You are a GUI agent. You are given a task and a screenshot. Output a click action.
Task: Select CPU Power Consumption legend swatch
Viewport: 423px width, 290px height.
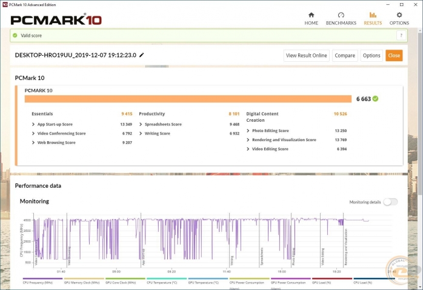pyautogui.click(x=249, y=278)
